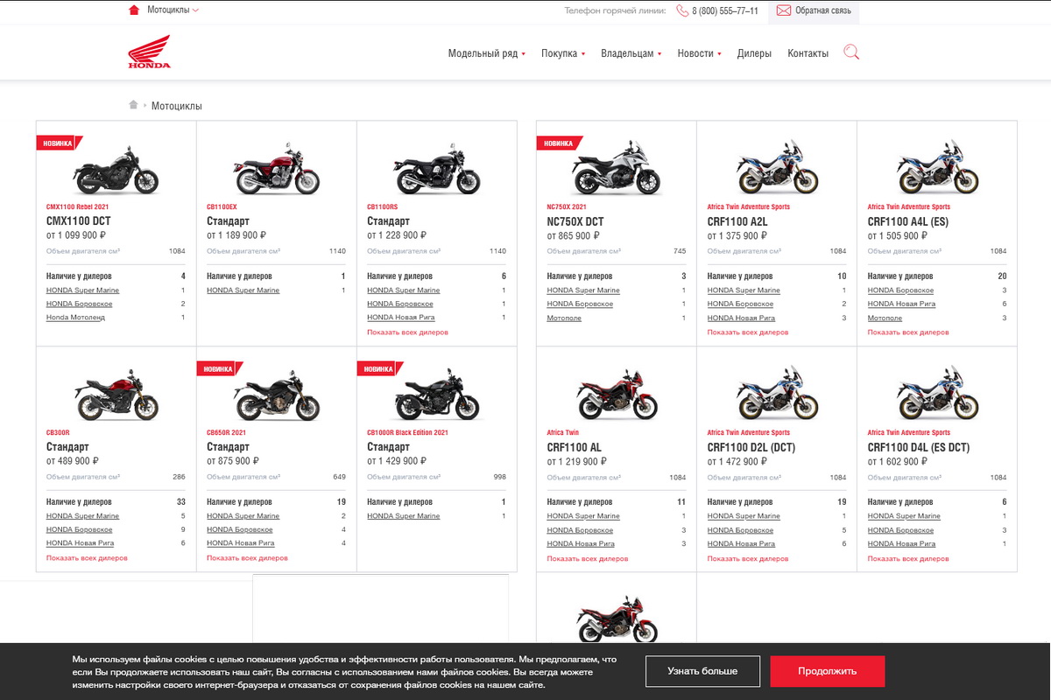Open the CB300R motorcycle image

116,394
